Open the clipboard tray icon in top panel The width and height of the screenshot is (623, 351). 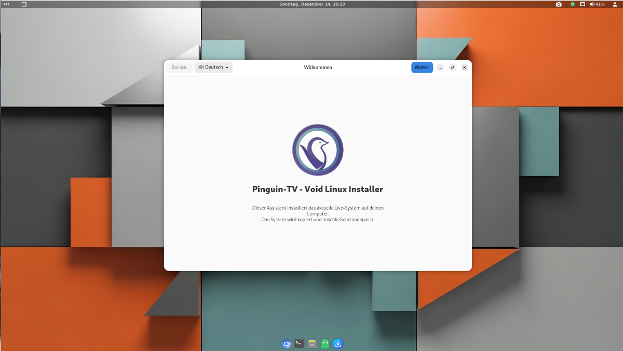point(583,4)
